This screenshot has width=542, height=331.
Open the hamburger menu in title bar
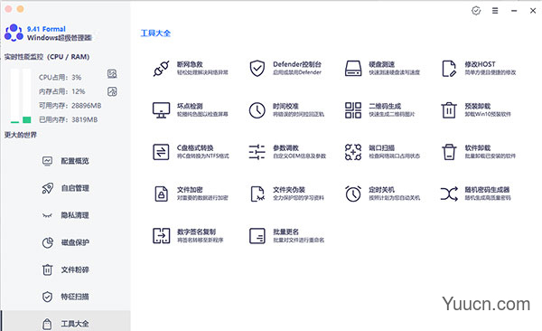(x=495, y=11)
